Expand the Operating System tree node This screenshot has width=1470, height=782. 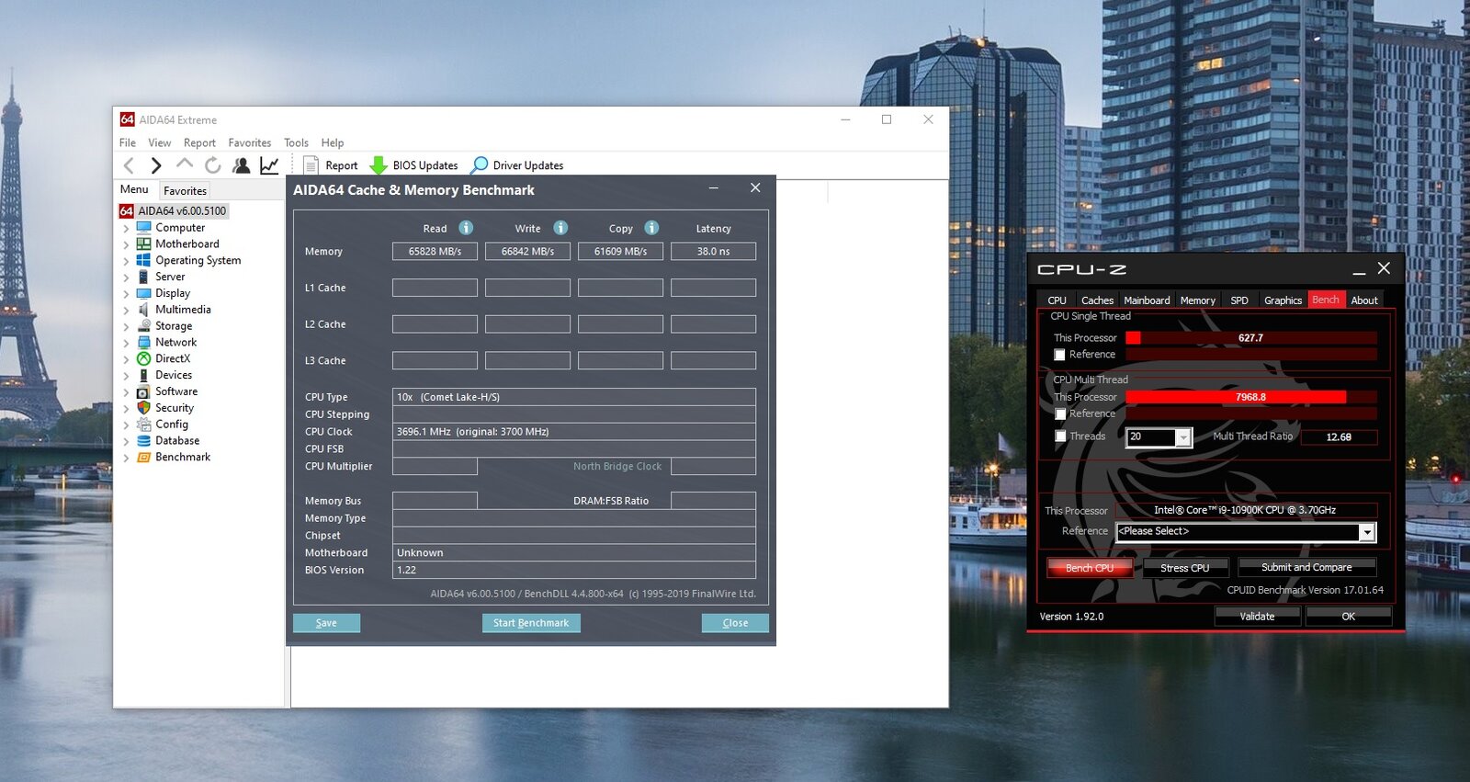coord(126,261)
